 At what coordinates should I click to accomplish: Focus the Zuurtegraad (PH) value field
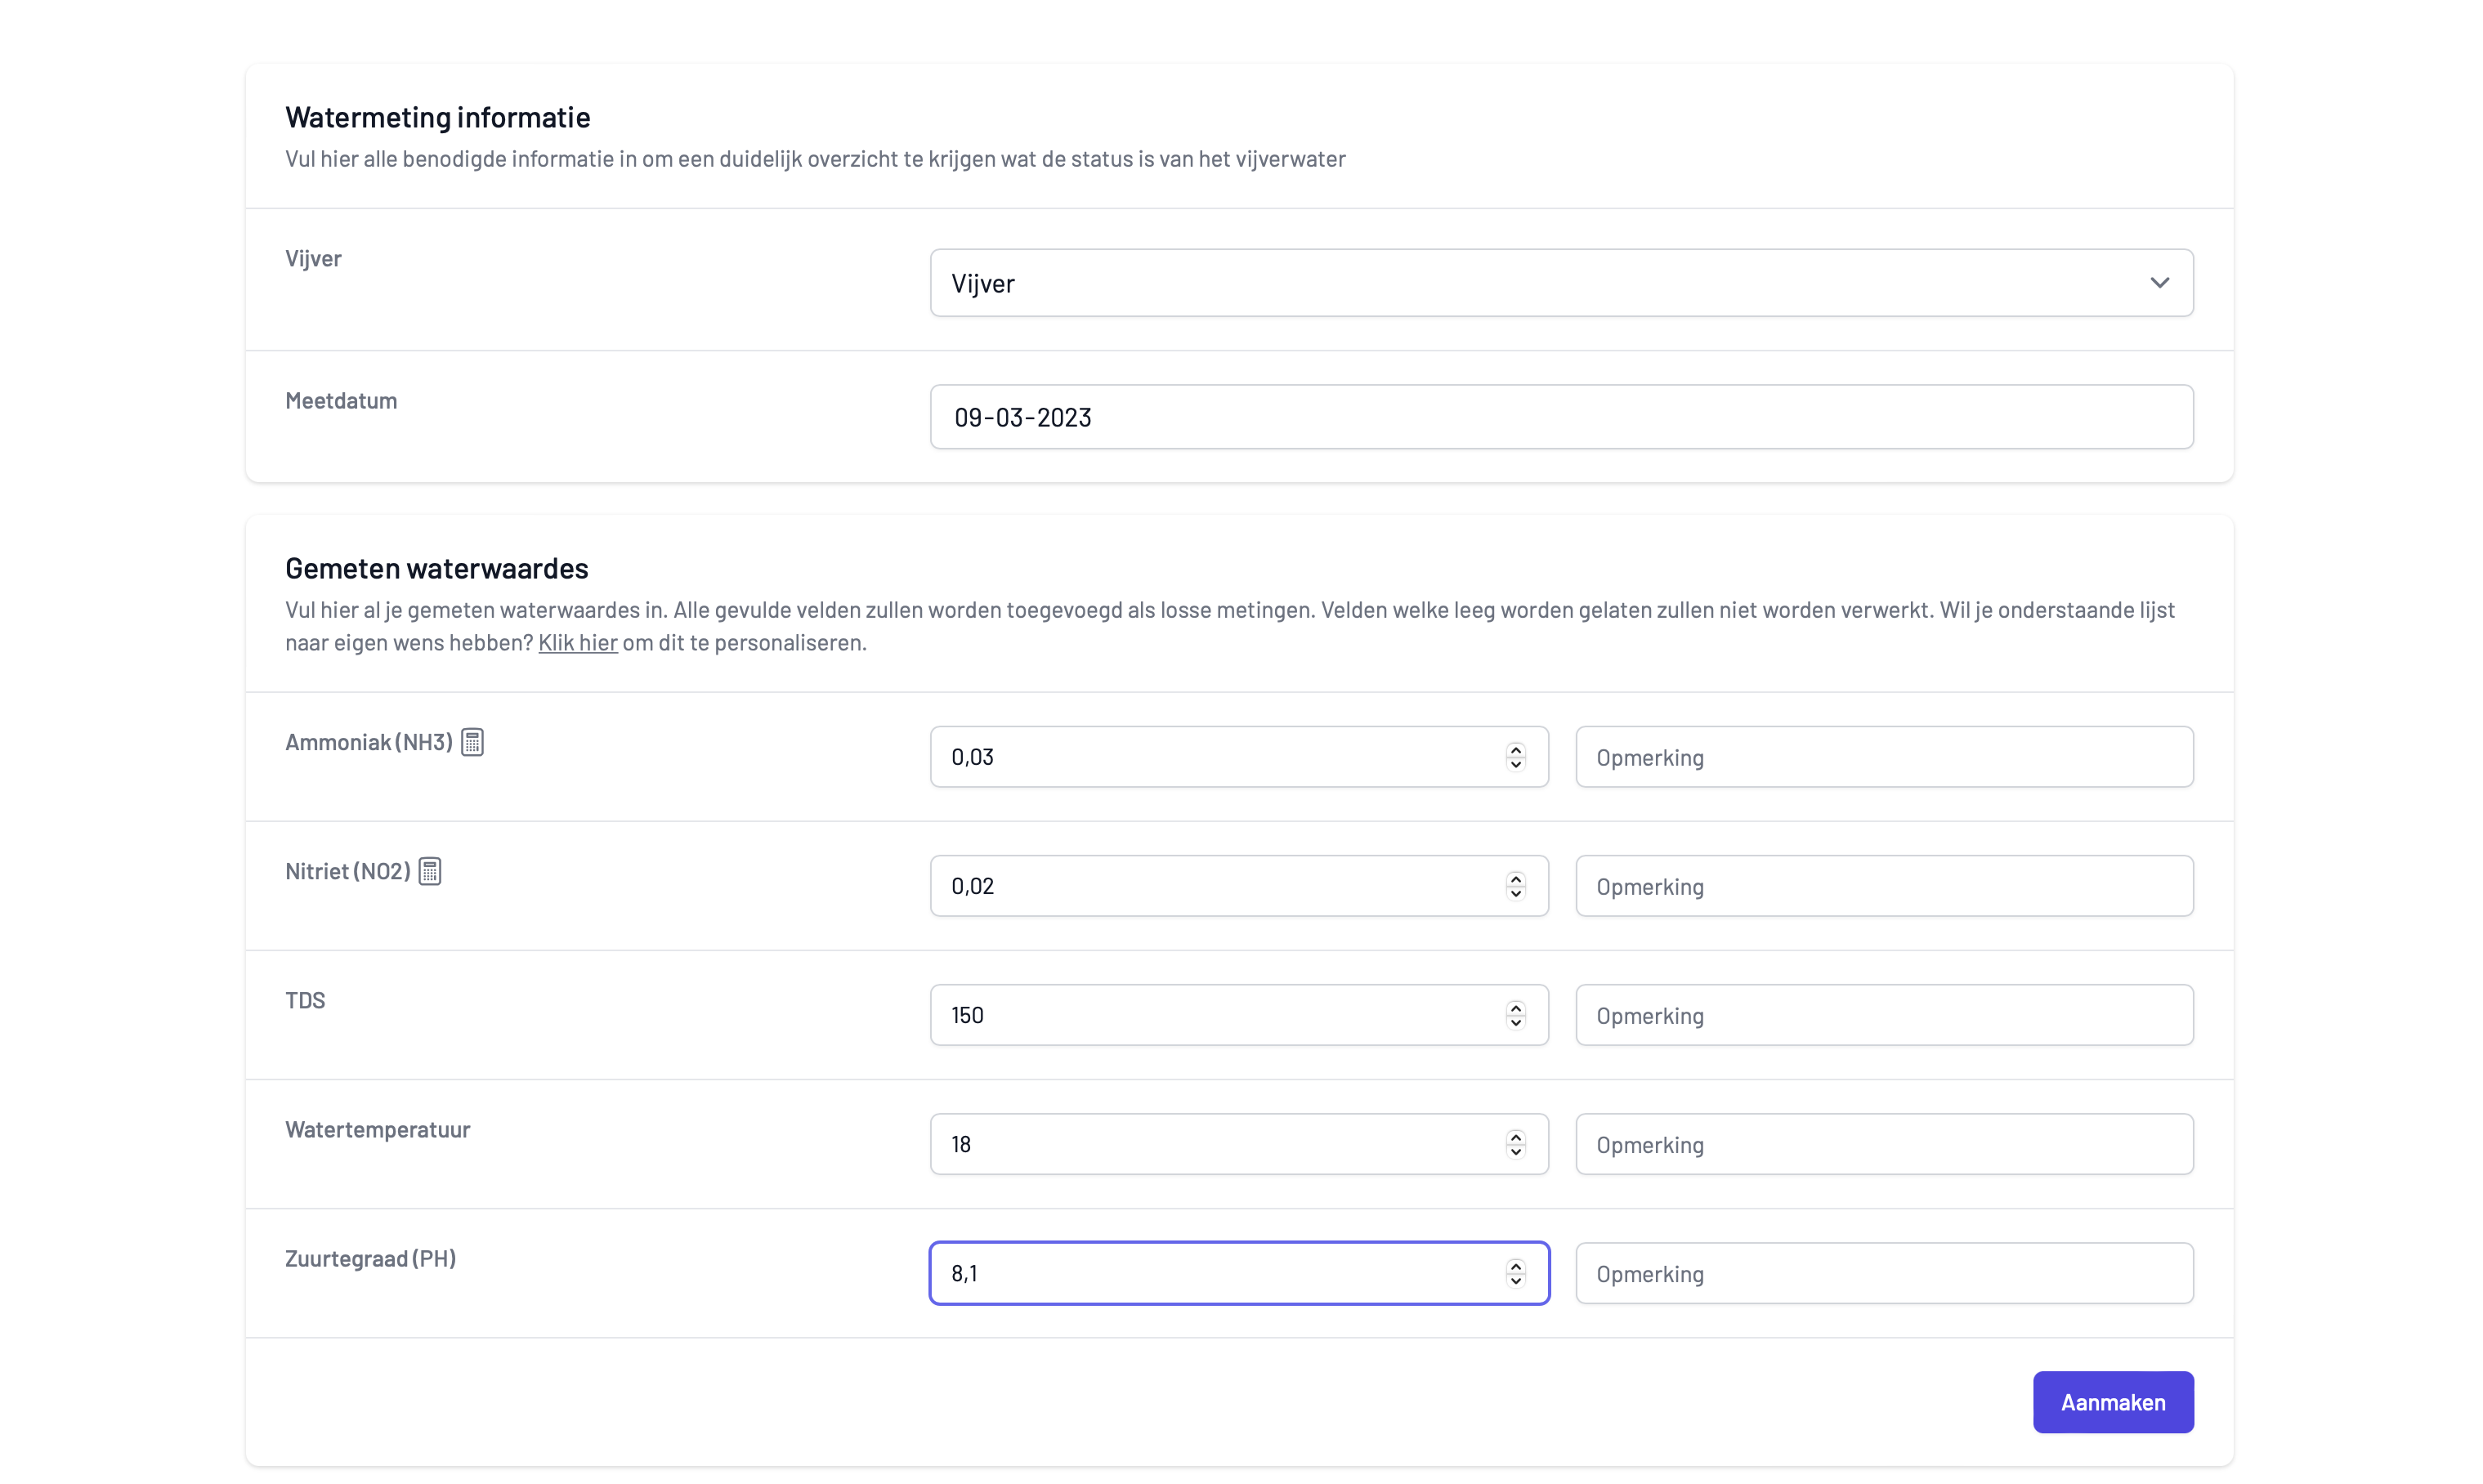tap(1239, 1273)
